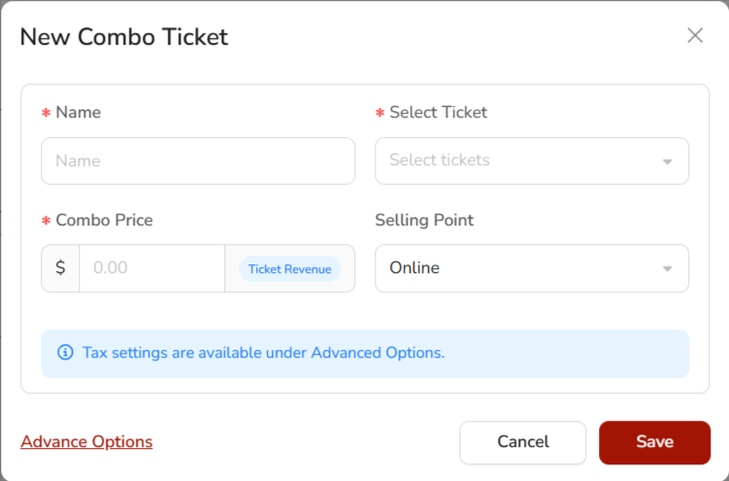The height and width of the screenshot is (481, 729).
Task: Open the Advance Options link
Action: [86, 442]
